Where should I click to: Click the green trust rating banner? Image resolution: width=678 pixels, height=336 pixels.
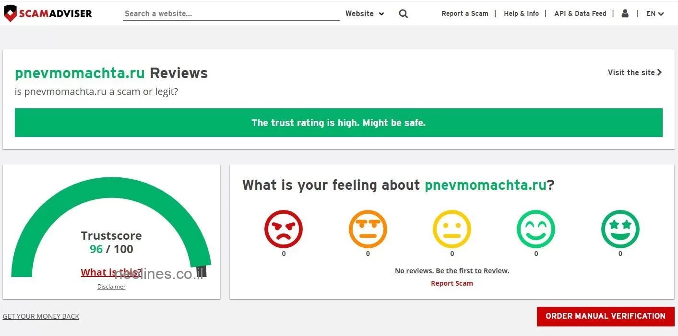[x=339, y=123]
